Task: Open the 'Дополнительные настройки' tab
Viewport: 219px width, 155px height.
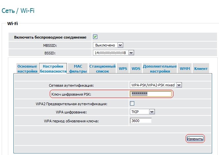Action: tap(160, 68)
